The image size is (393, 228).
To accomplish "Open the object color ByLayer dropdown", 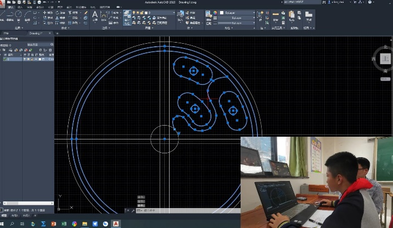I will pyautogui.click(x=237, y=13).
